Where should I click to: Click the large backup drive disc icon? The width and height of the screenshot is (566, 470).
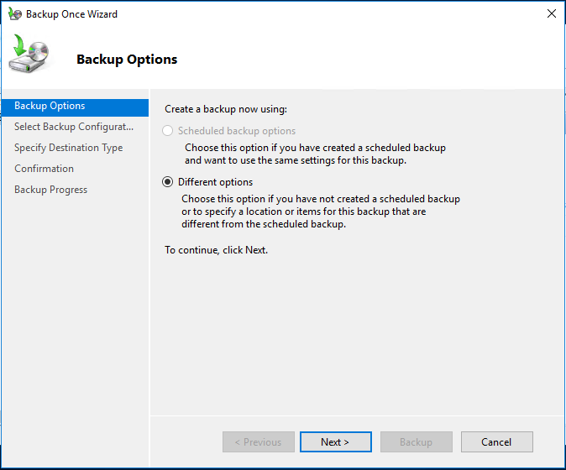click(x=29, y=54)
